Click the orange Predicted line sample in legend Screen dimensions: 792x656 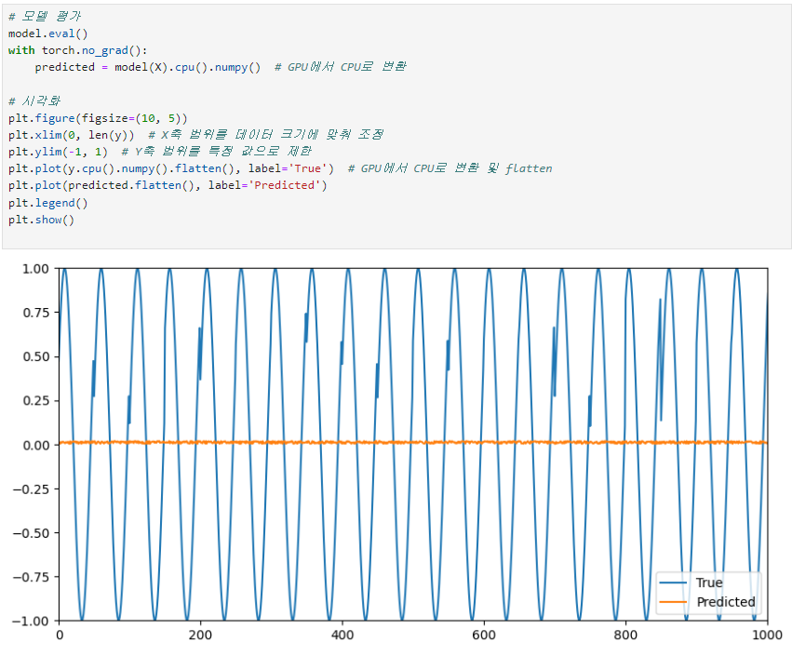[673, 602]
